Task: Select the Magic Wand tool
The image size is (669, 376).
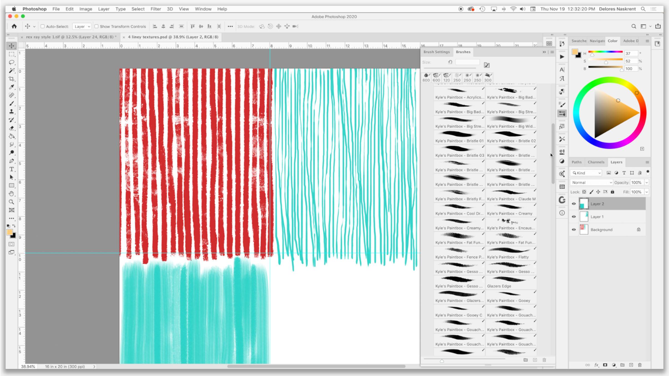Action: (x=11, y=71)
